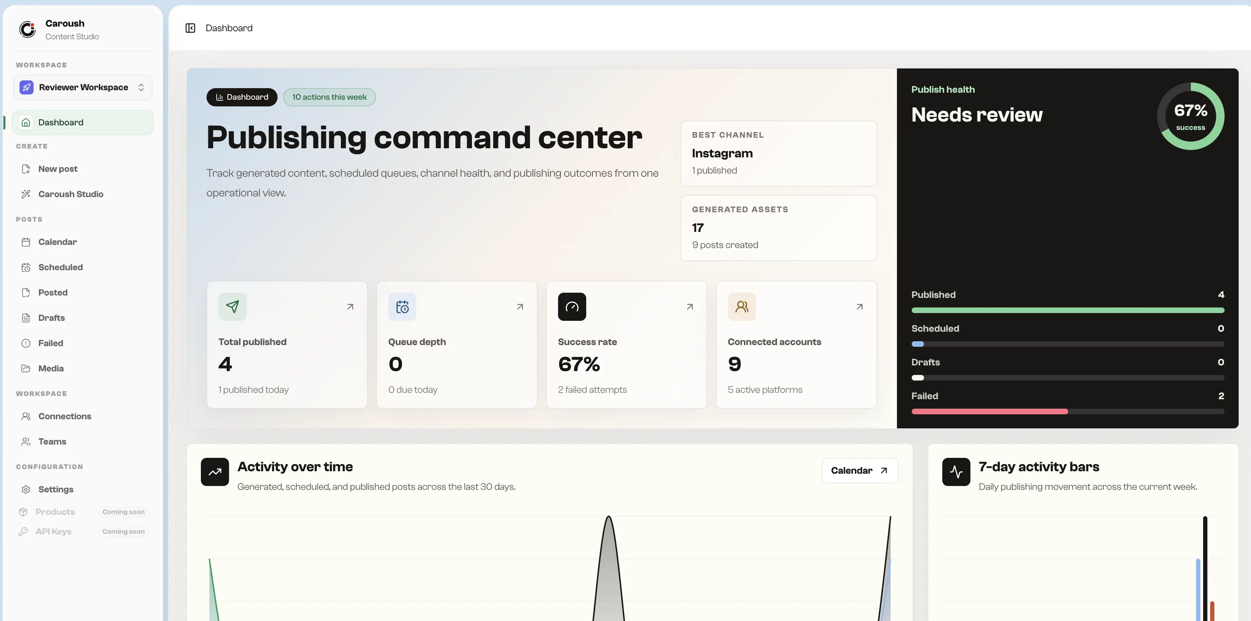Click the Failed alert circle icon
The height and width of the screenshot is (621, 1251).
click(26, 343)
